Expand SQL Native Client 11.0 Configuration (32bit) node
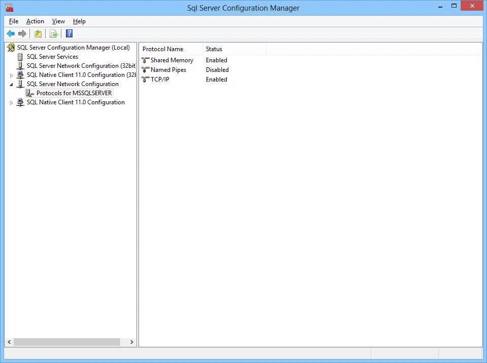This screenshot has height=363, width=487. coord(12,75)
